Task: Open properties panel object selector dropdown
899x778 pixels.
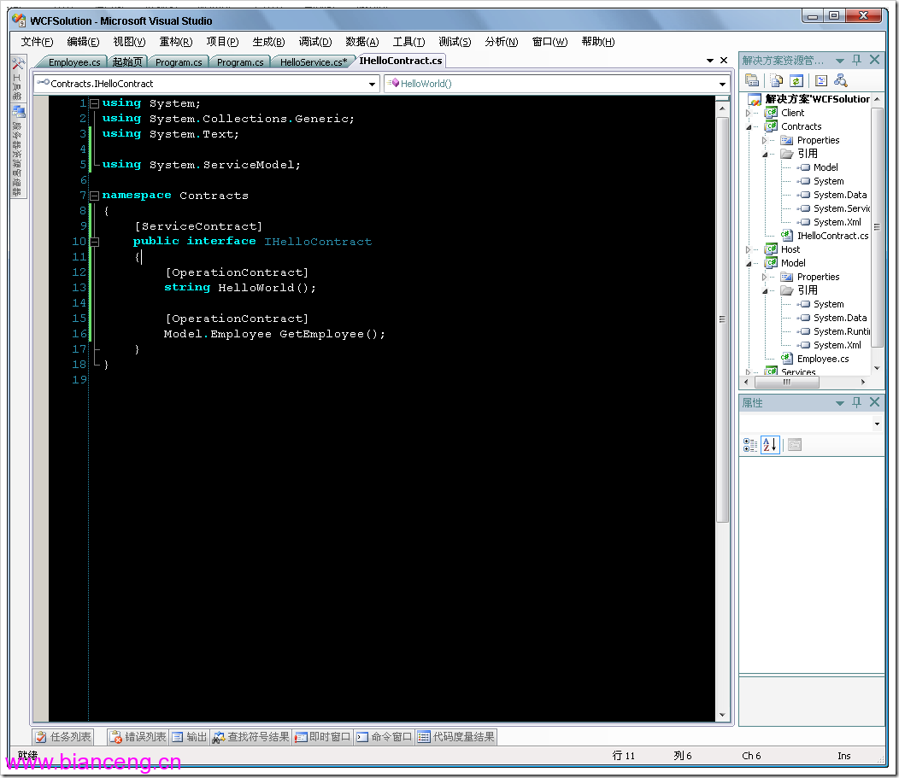Action: tap(877, 424)
